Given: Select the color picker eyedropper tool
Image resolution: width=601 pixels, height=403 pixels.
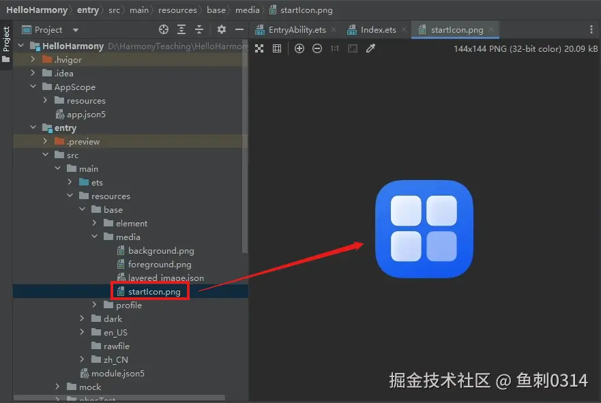Looking at the screenshot, I should pyautogui.click(x=370, y=48).
